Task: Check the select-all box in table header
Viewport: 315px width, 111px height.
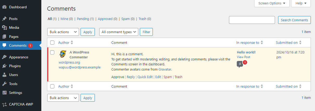Action: coord(52,43)
